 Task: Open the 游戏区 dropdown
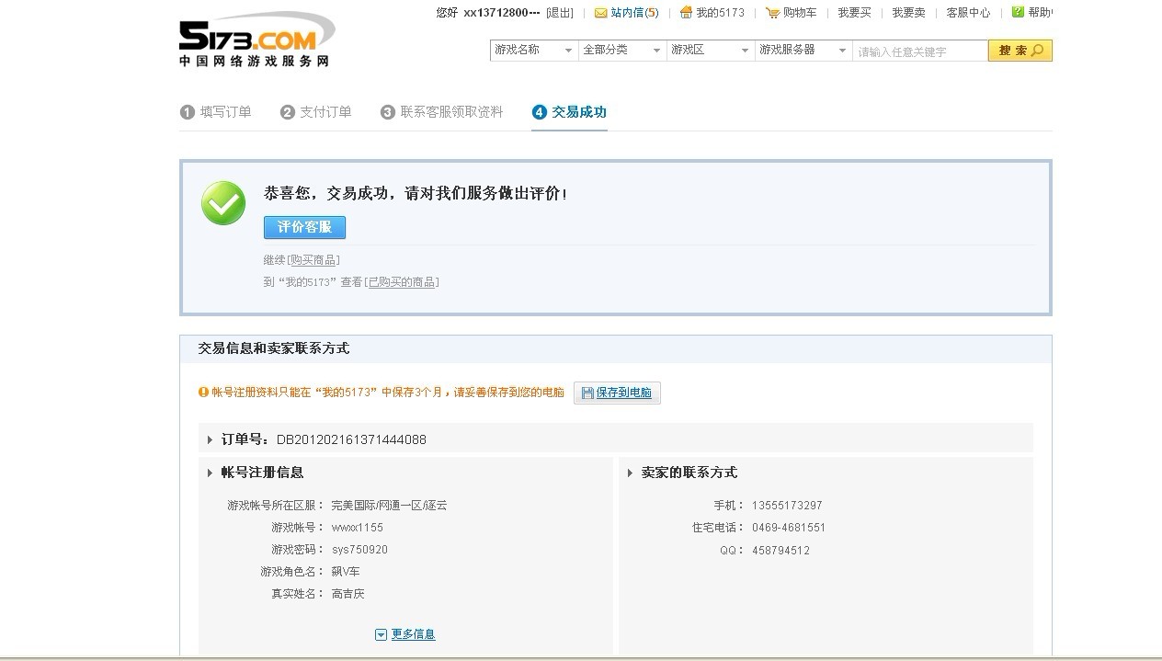pos(710,51)
